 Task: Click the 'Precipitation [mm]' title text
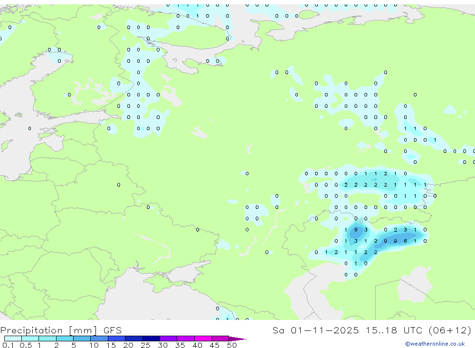tap(49, 330)
